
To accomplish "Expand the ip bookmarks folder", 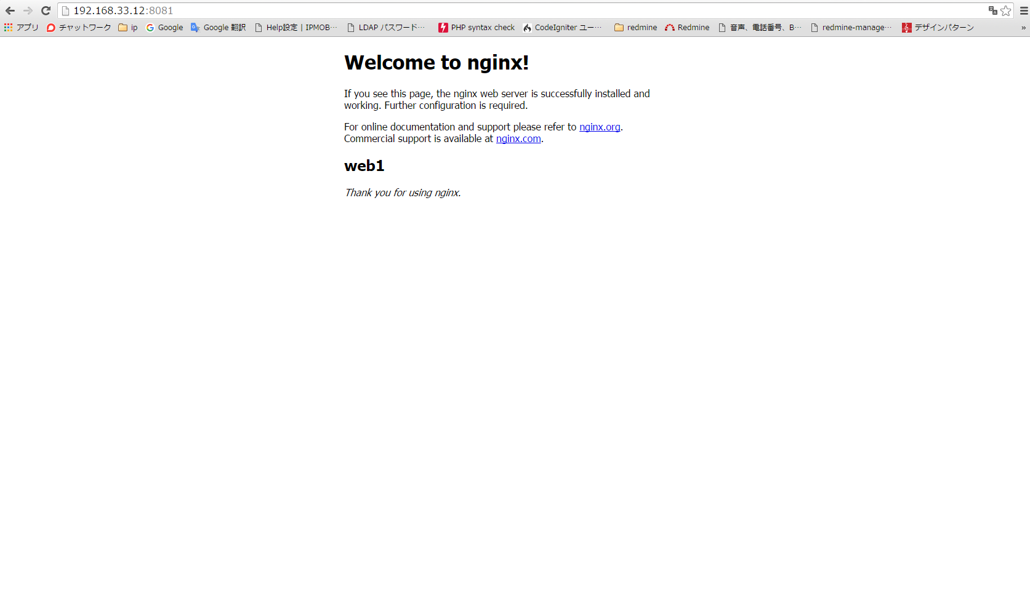I will [x=127, y=27].
